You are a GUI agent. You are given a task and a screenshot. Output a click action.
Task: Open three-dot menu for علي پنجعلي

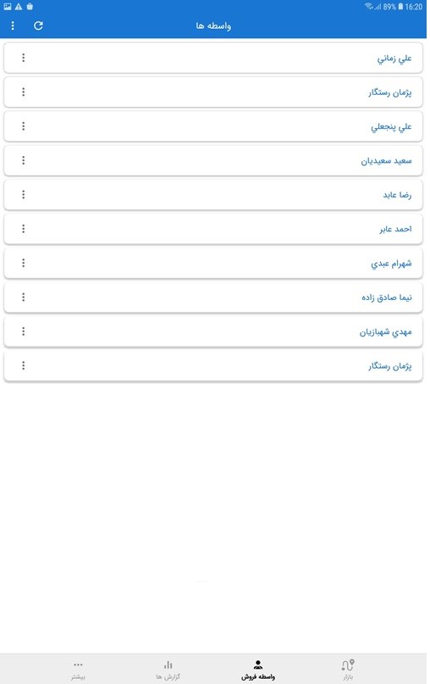tap(23, 126)
